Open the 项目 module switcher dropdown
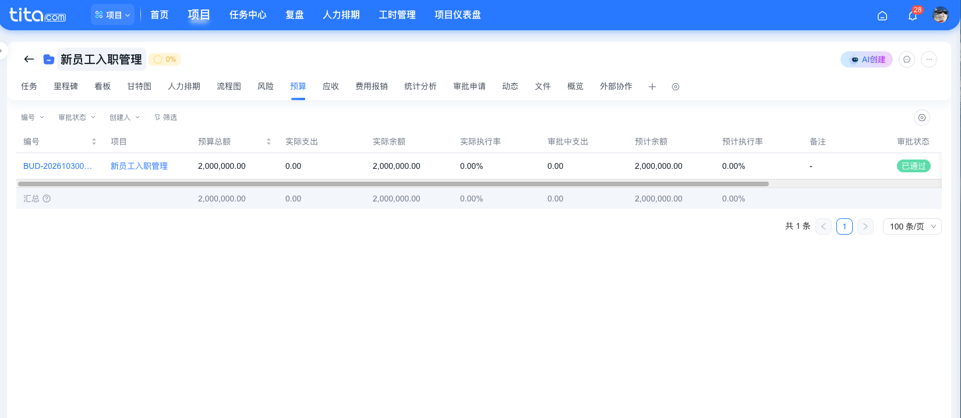Screen dimensions: 961x418 112,15
